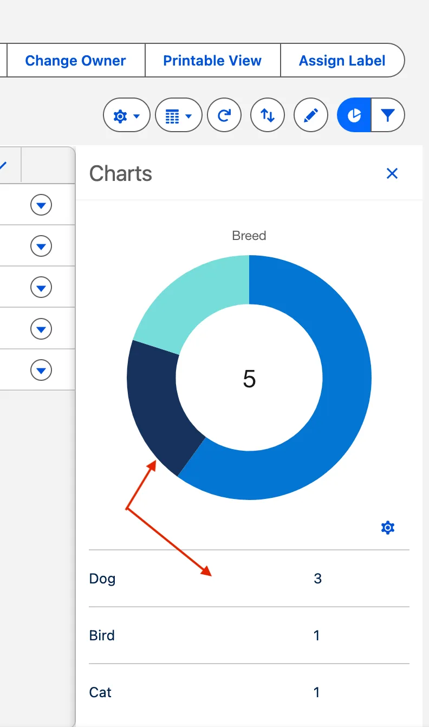Click the Assign Label button
Viewport: 429px width, 727px height.
coord(342,60)
